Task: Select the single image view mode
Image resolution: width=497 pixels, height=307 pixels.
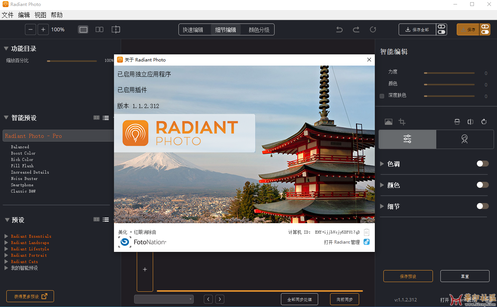Action: click(x=83, y=29)
